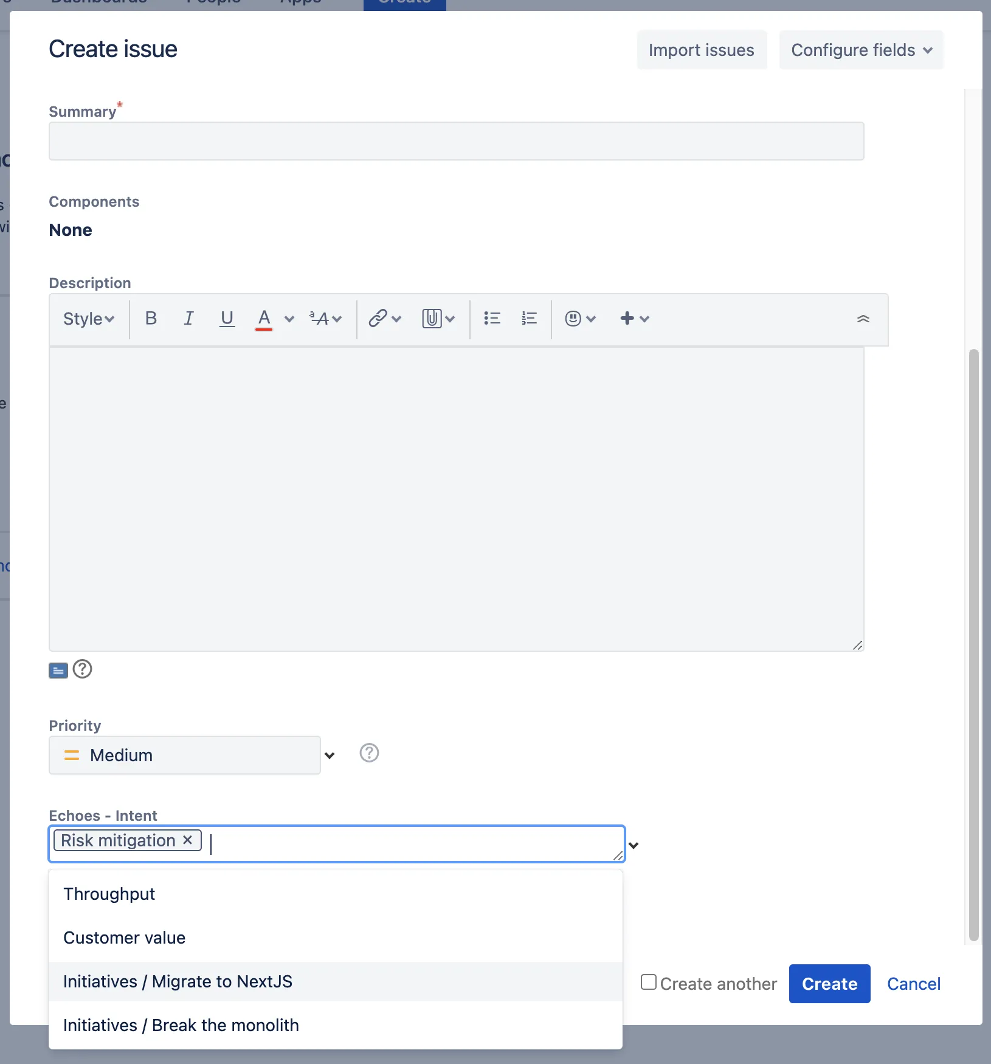Open the Priority dropdown arrow
The height and width of the screenshot is (1064, 991).
click(x=330, y=755)
